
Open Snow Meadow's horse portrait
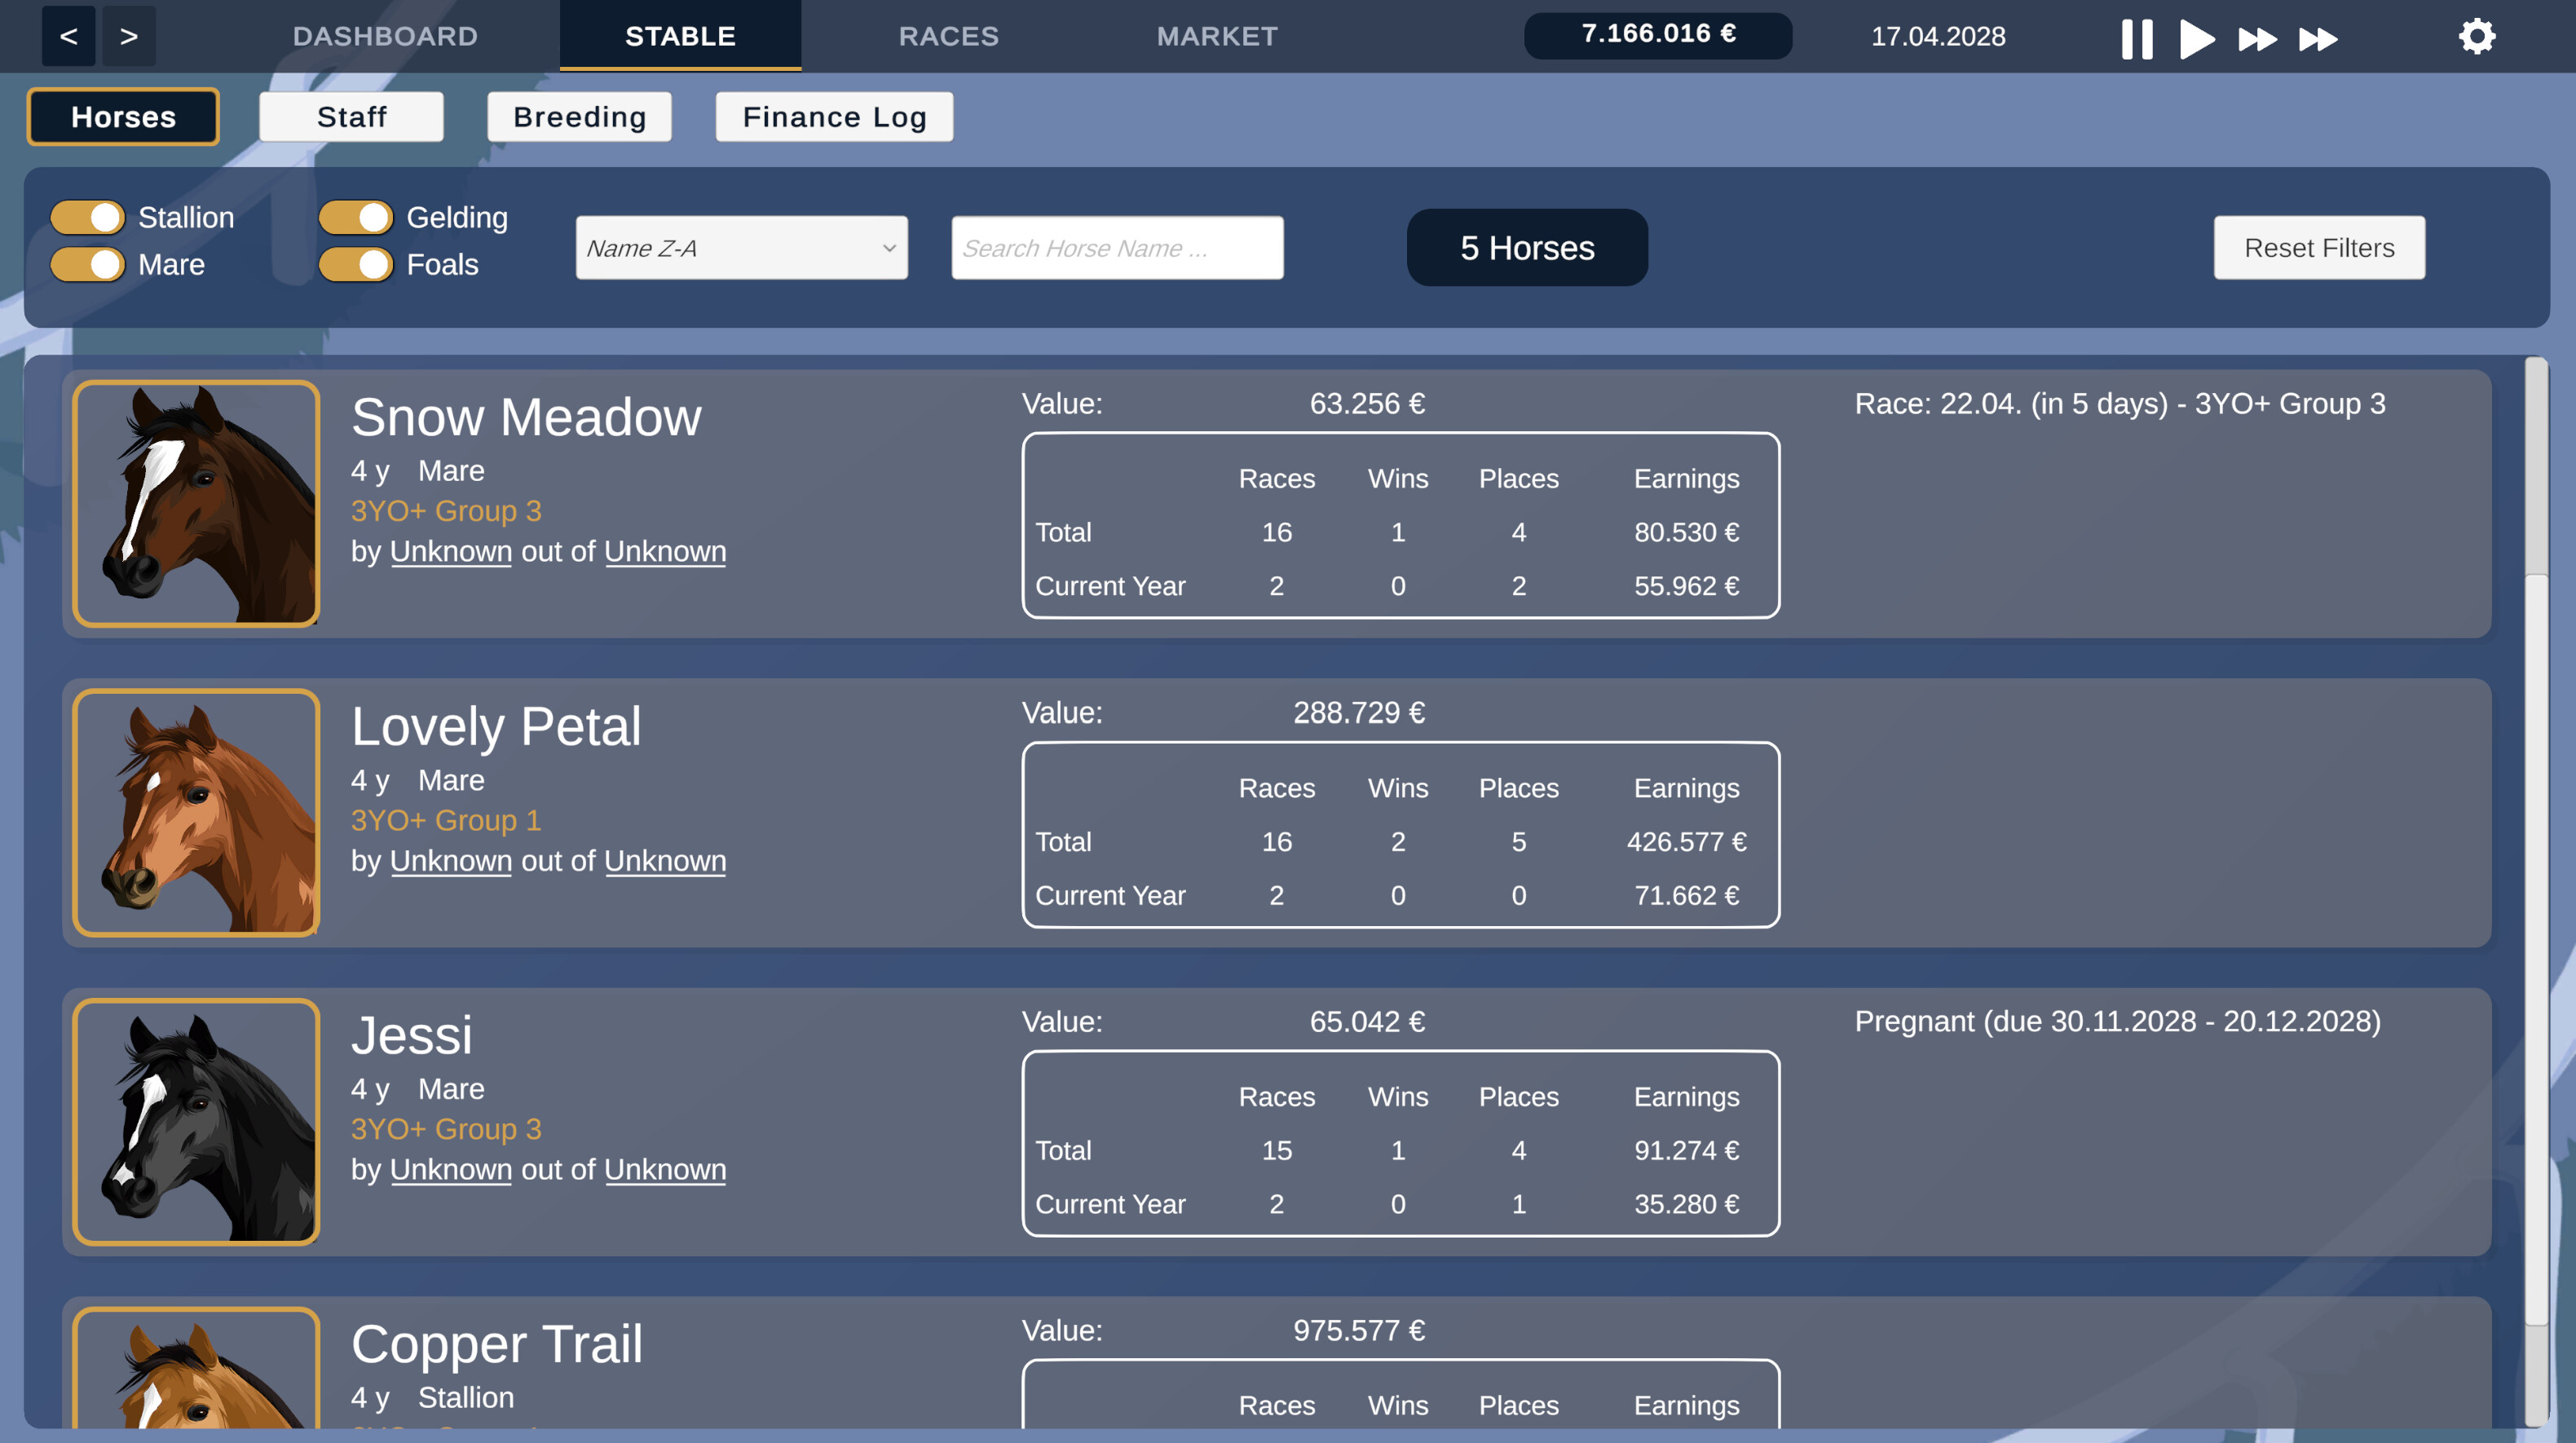pos(196,504)
